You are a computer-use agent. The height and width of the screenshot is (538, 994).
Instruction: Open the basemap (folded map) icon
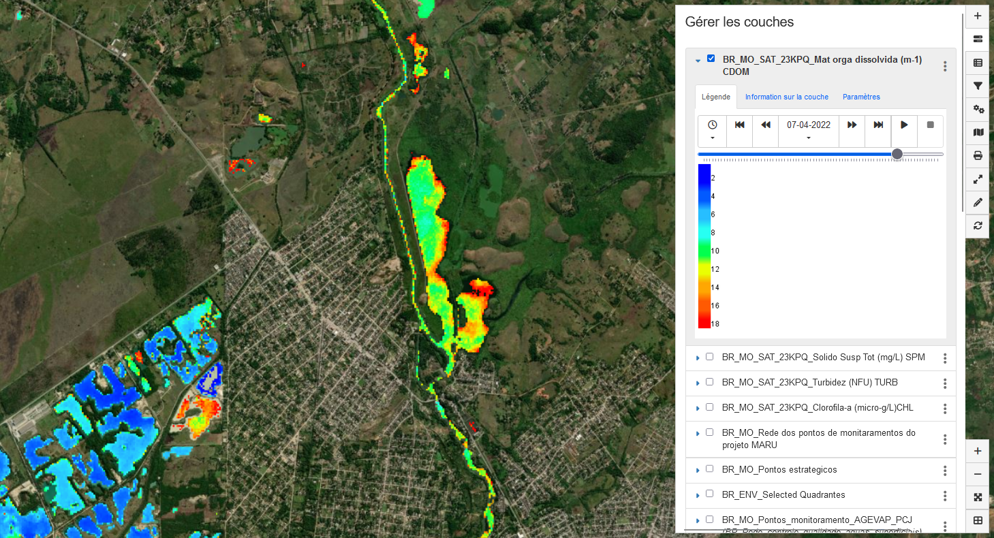[978, 132]
